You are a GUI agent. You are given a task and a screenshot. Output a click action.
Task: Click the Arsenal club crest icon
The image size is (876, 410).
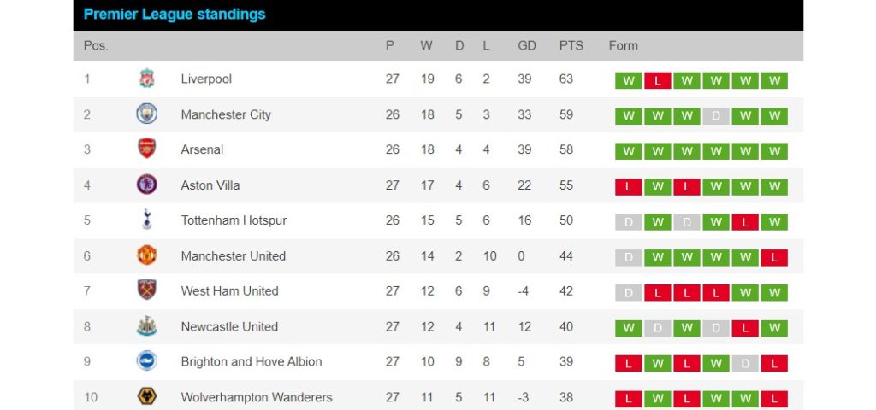coord(147,149)
